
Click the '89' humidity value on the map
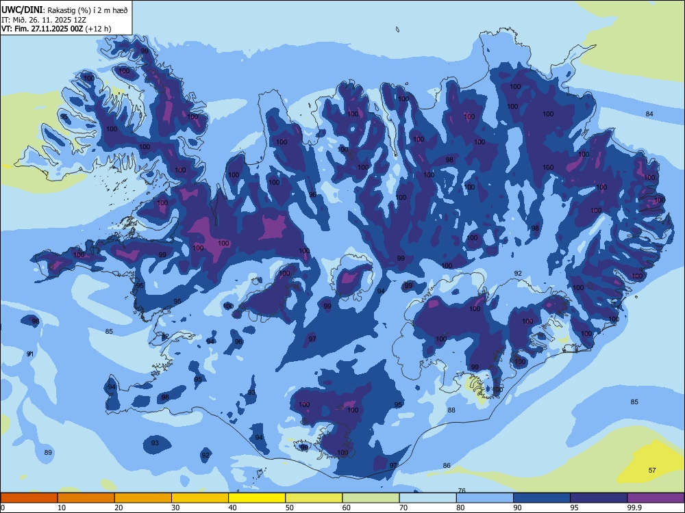(x=48, y=452)
